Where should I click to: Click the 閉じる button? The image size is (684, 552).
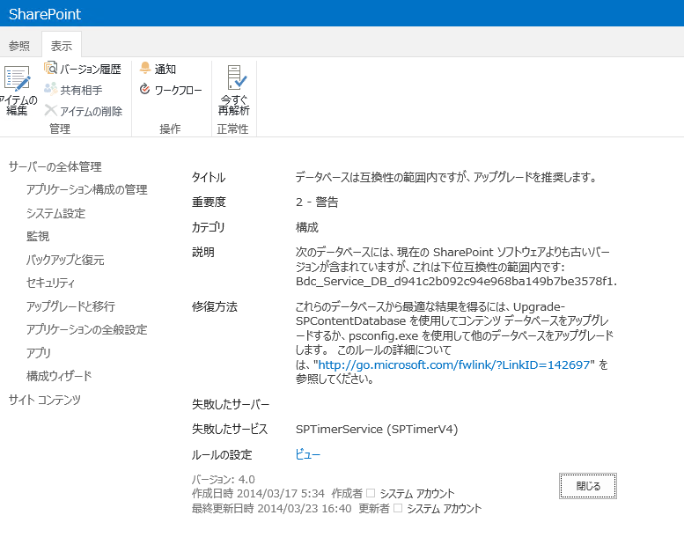(588, 486)
